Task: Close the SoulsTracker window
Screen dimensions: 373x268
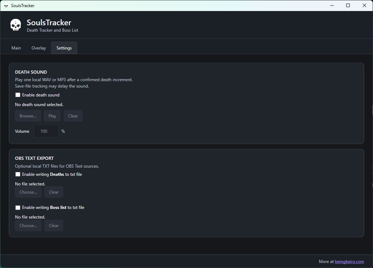Action: click(364, 5)
